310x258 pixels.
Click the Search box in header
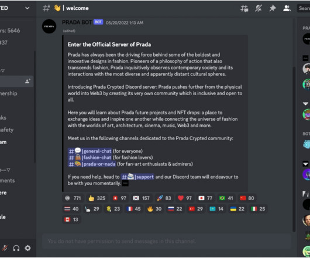(x=304, y=8)
